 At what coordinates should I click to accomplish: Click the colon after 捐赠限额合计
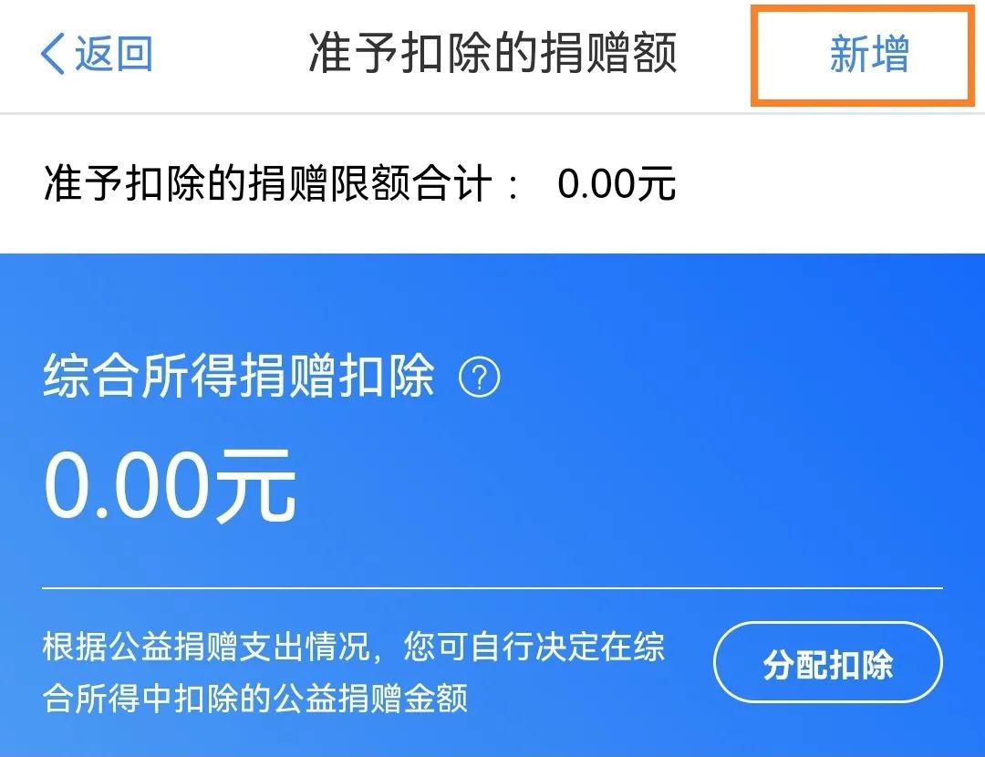[x=514, y=185]
